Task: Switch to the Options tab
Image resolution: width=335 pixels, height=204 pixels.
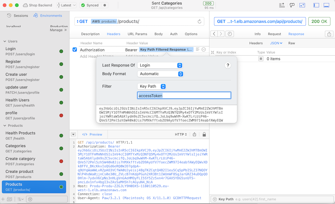Action: [x=191, y=34]
